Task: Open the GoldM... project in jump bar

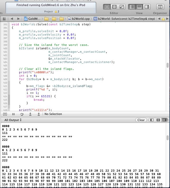Action: (x=32, y=19)
